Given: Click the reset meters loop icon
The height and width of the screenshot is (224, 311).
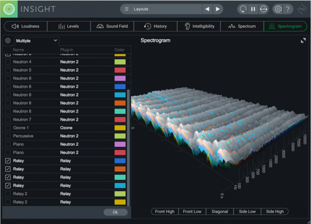Looking at the screenshot, I should (x=243, y=9).
